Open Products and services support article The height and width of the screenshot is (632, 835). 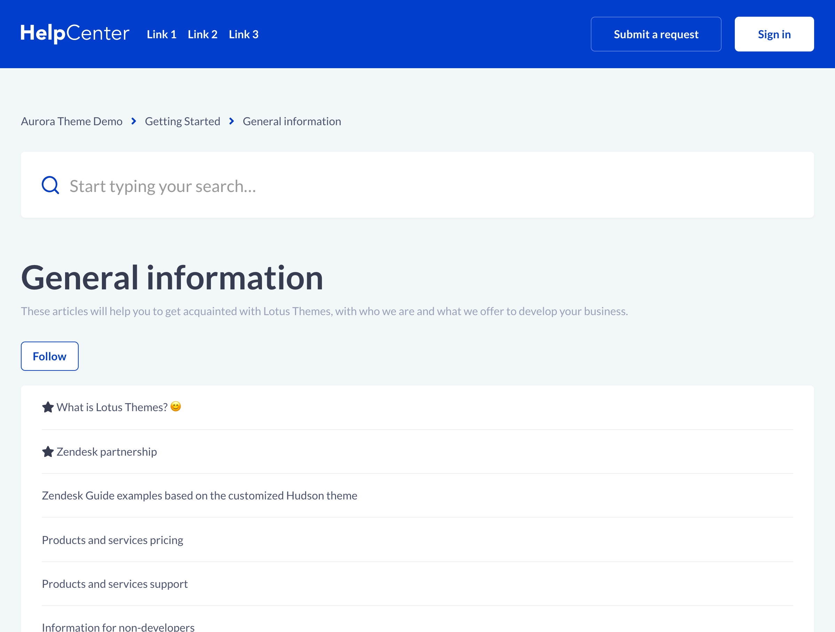tap(115, 584)
